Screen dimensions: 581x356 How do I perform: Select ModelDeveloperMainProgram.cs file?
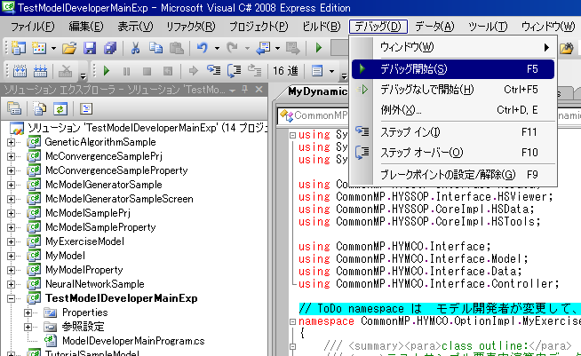tap(133, 341)
